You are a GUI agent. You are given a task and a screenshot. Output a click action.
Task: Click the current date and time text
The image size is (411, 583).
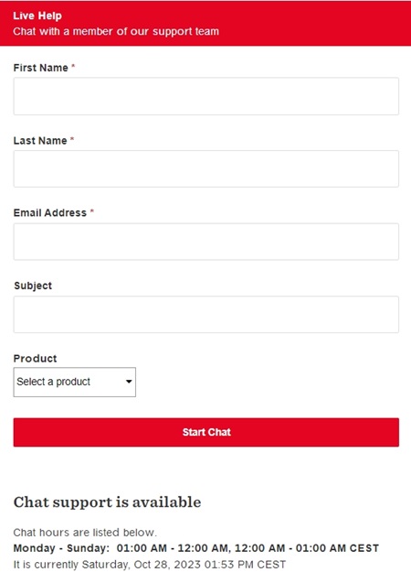[x=150, y=565]
